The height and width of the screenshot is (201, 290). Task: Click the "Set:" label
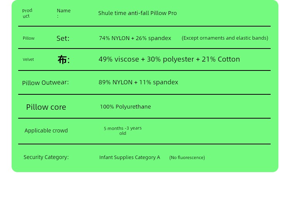[x=63, y=38]
